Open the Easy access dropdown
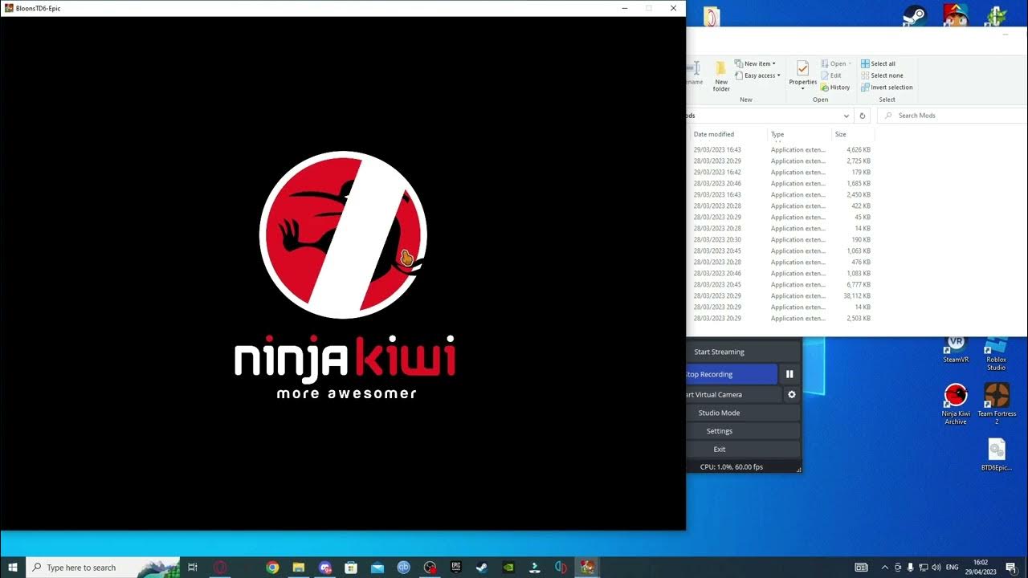The width and height of the screenshot is (1028, 578). pos(757,75)
